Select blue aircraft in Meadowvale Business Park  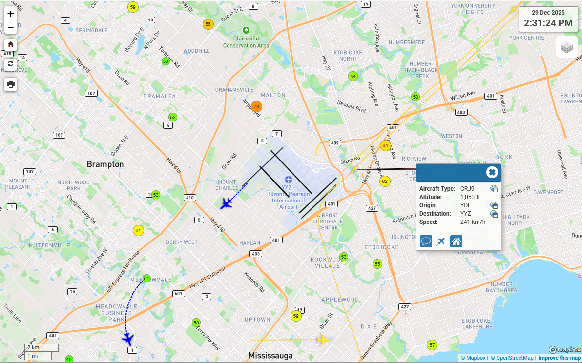(x=128, y=338)
